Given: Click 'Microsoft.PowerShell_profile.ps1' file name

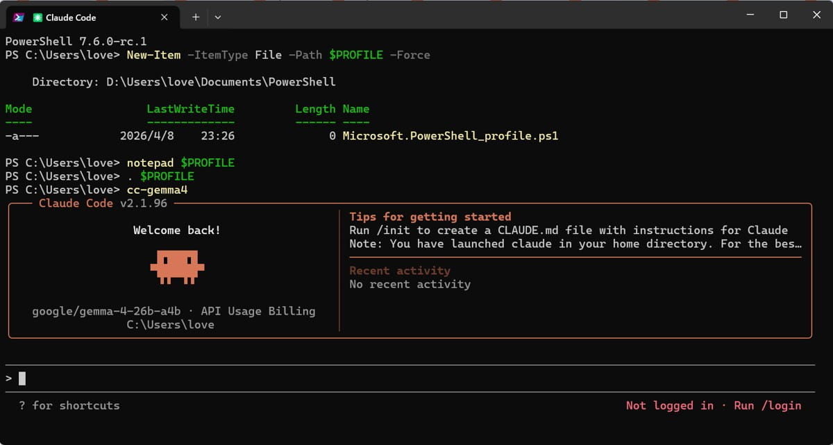Looking at the screenshot, I should tap(451, 136).
